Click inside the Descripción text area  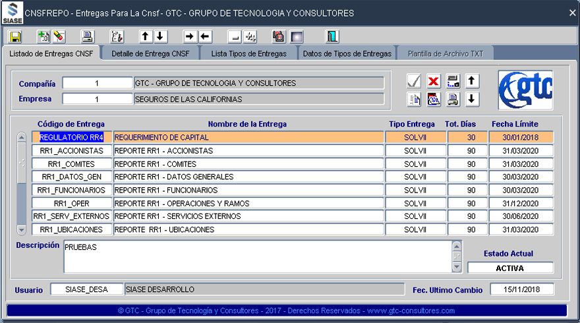pyautogui.click(x=257, y=256)
